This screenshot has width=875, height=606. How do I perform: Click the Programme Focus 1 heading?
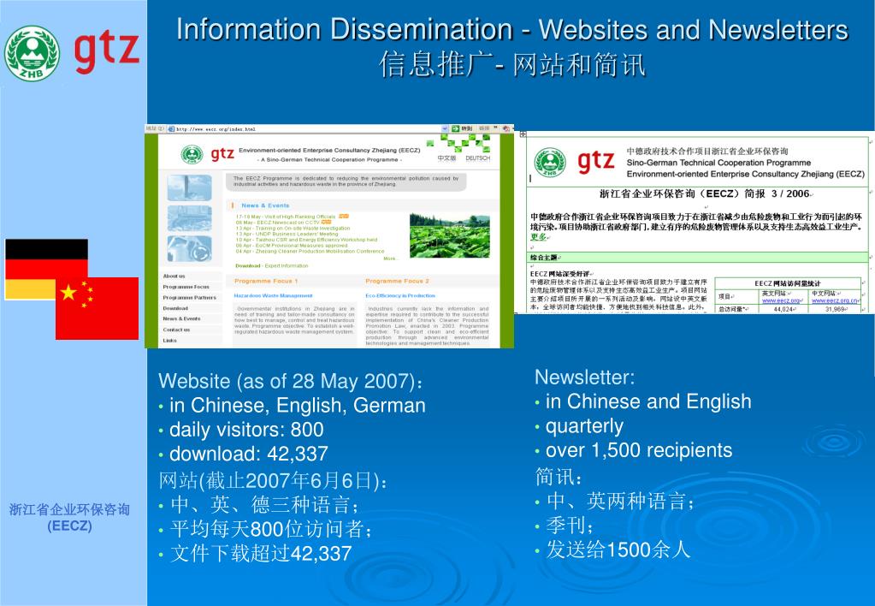tap(266, 281)
